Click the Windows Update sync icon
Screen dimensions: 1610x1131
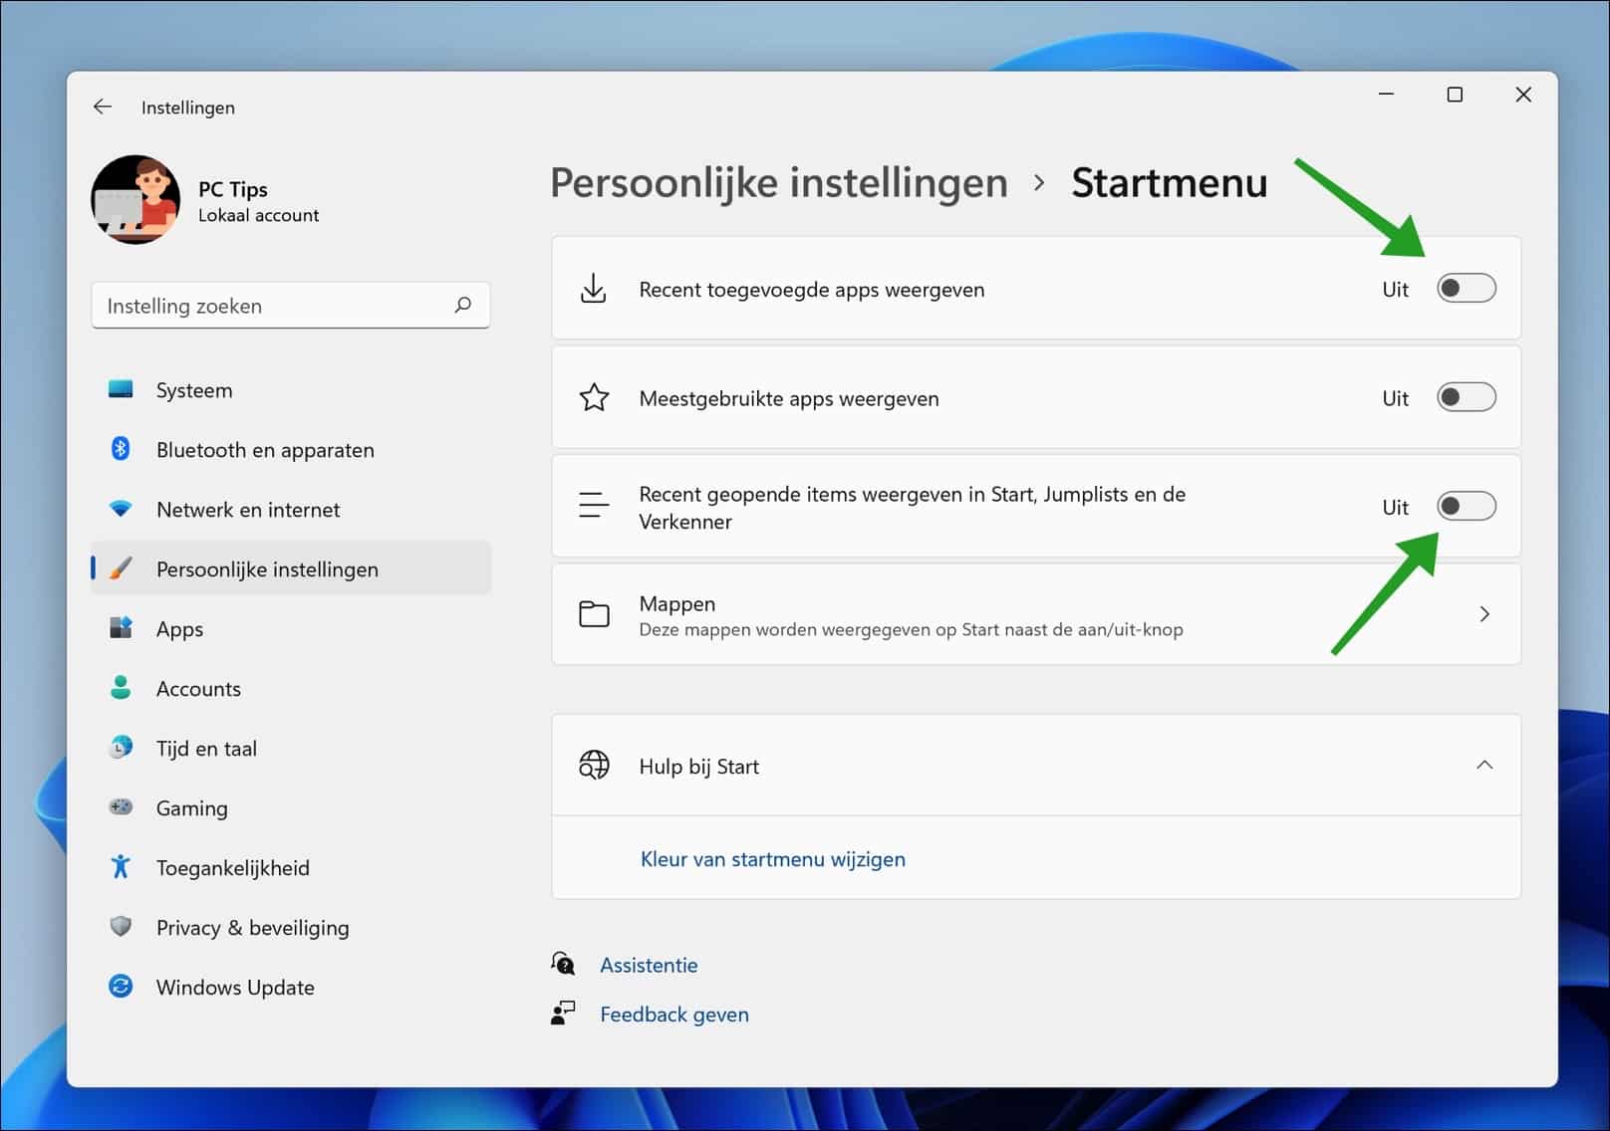click(x=121, y=987)
